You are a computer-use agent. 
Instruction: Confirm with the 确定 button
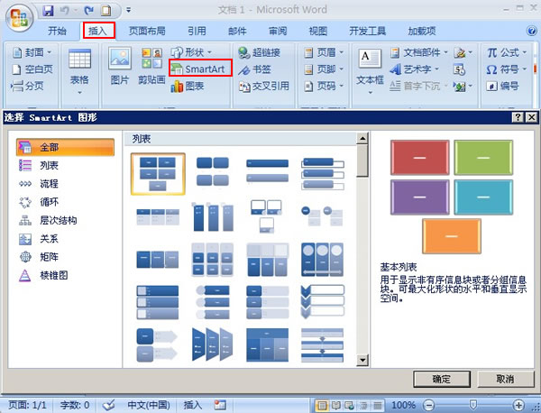point(442,379)
